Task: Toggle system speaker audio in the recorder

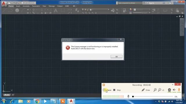Action: (174, 90)
